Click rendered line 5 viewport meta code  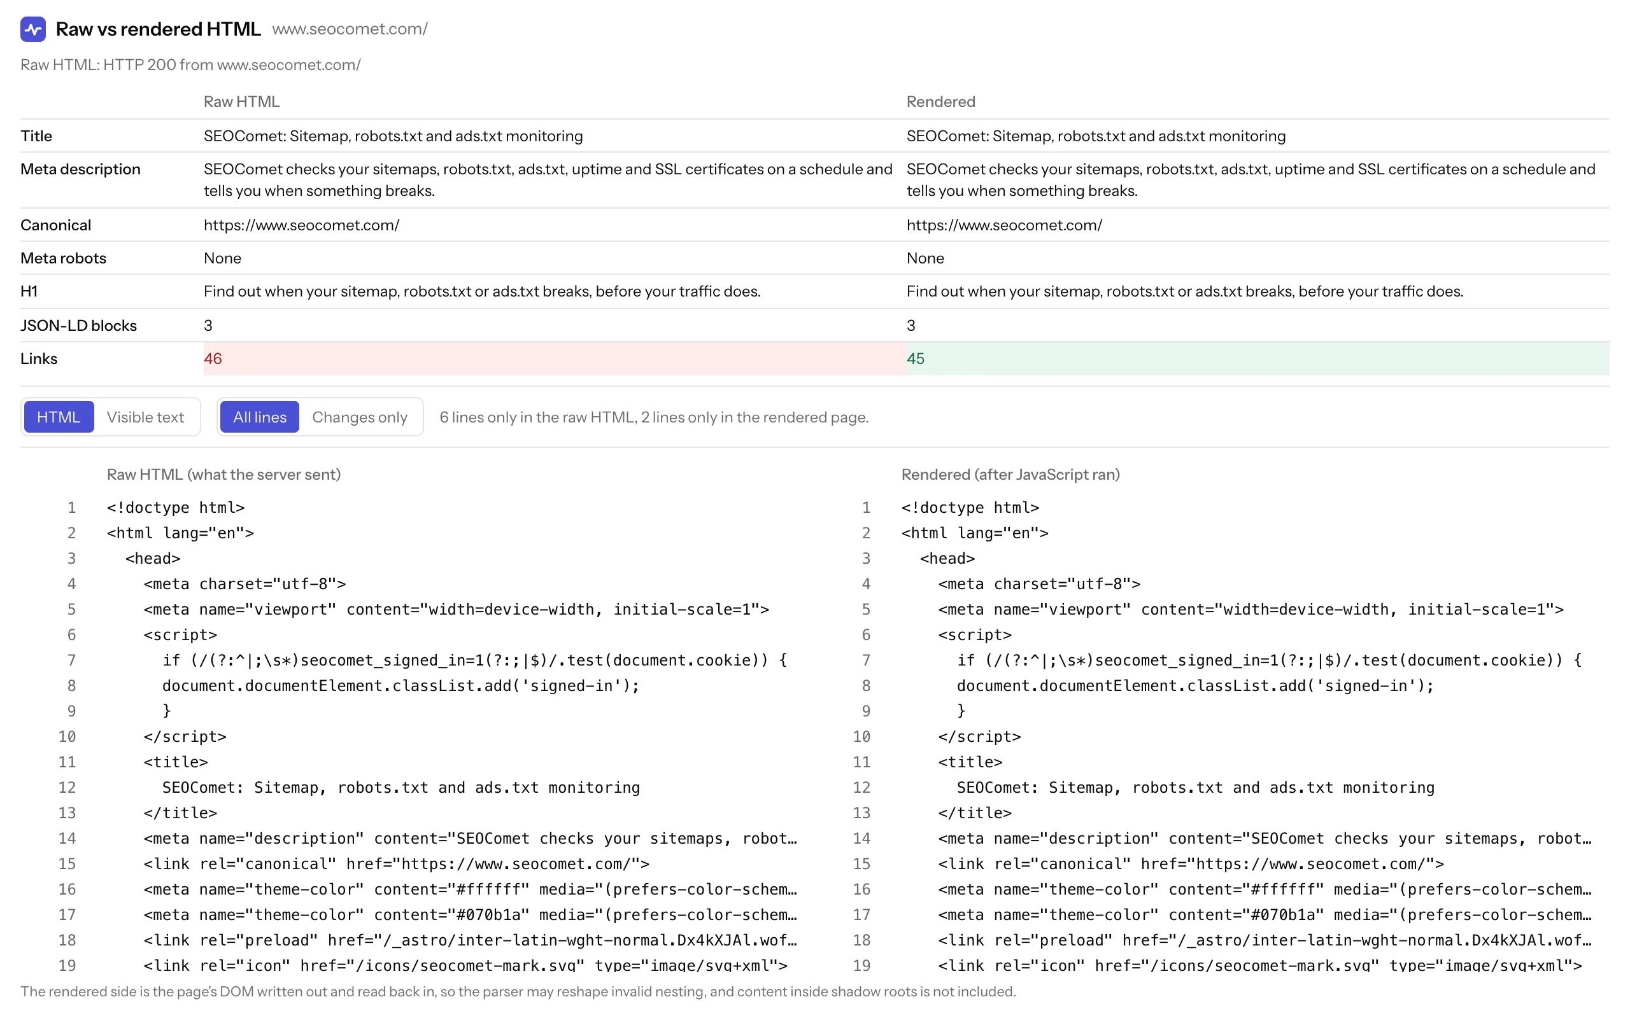click(1251, 609)
